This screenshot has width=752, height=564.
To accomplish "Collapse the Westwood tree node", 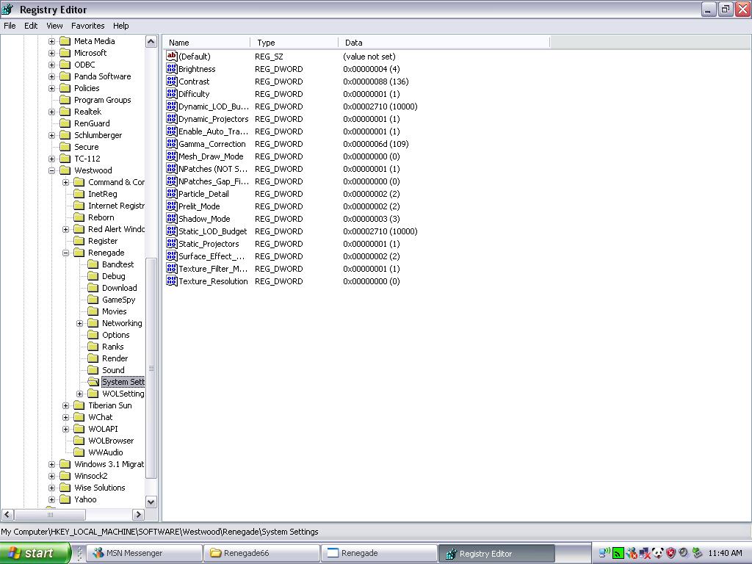I will pyautogui.click(x=52, y=170).
